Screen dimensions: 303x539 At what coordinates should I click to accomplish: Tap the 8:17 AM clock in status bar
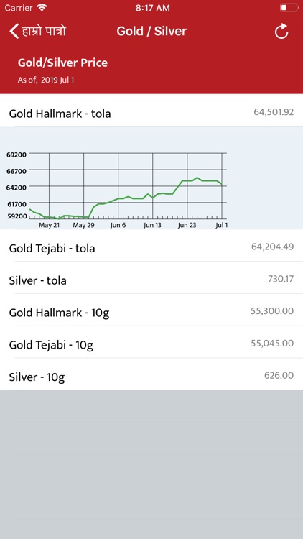152,8
